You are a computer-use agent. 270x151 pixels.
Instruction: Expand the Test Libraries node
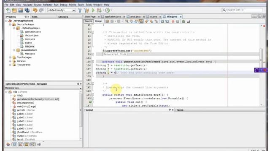[10, 65]
